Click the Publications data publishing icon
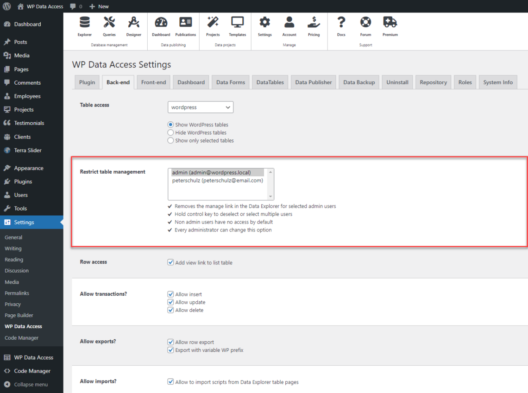This screenshot has height=393, width=528. coord(185,26)
